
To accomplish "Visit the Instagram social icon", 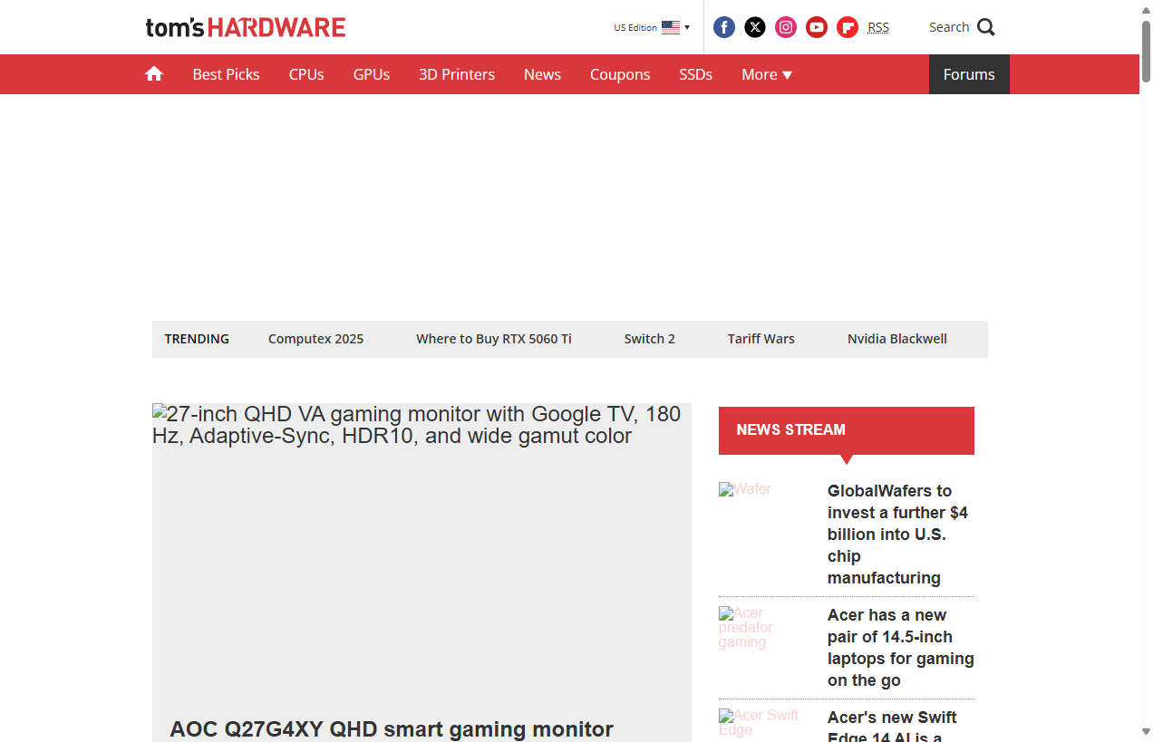I will coord(786,27).
